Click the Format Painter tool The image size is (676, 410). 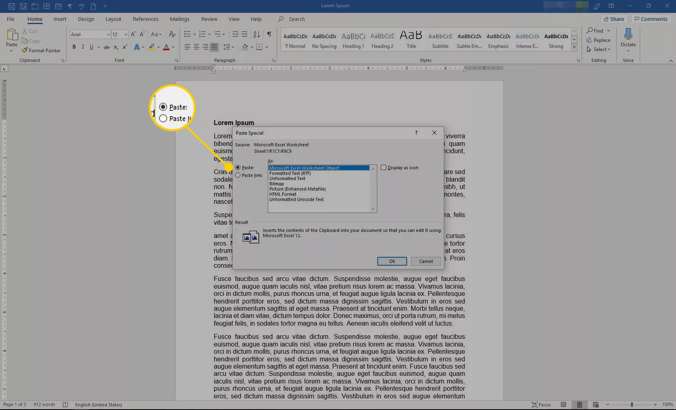click(41, 50)
